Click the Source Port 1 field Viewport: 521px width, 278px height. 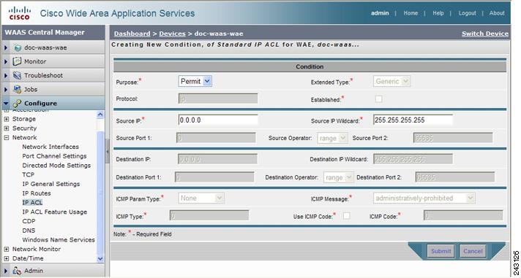[216, 138]
